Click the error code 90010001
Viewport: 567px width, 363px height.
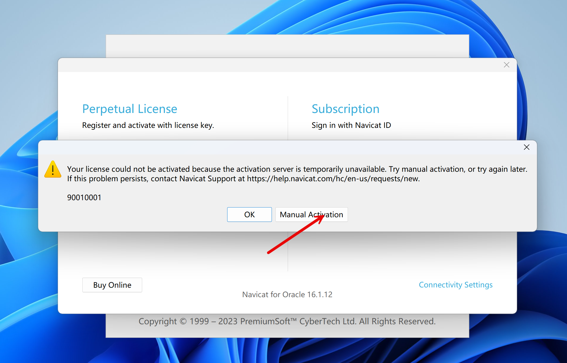point(84,197)
